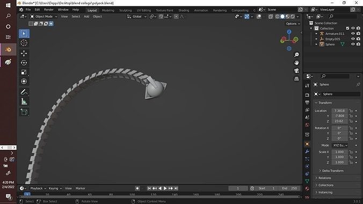Open the Windows Start menu
This screenshot has height=204, width=363.
8,5
